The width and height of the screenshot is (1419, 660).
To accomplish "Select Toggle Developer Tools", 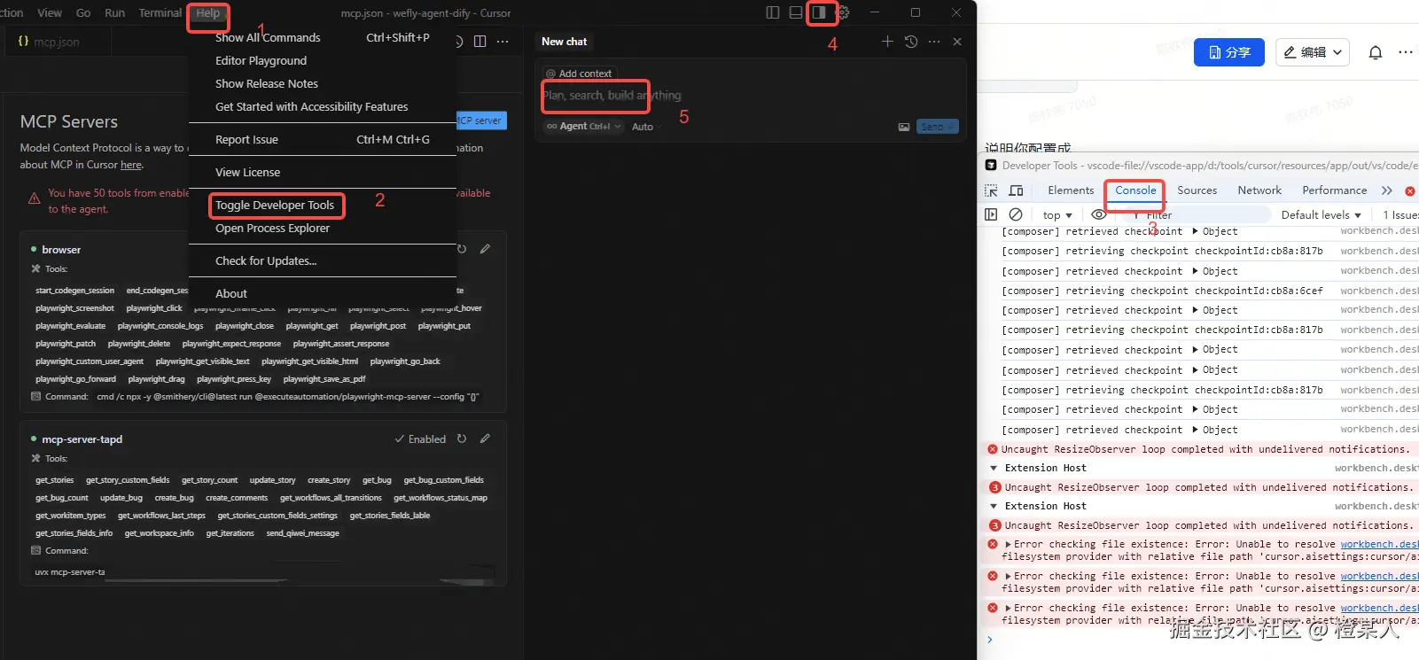I will pyautogui.click(x=323, y=205).
